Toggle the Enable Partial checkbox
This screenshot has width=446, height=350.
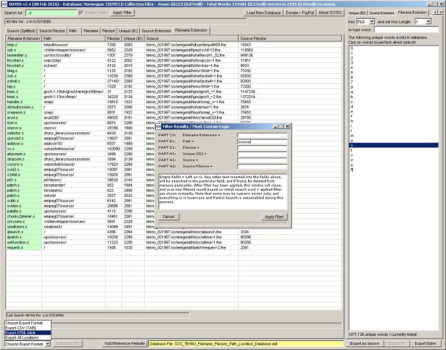point(81,12)
